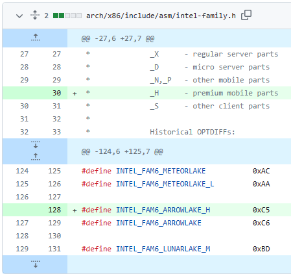Click the diffstat green squares indicator
The image size is (291, 278).
(x=67, y=16)
